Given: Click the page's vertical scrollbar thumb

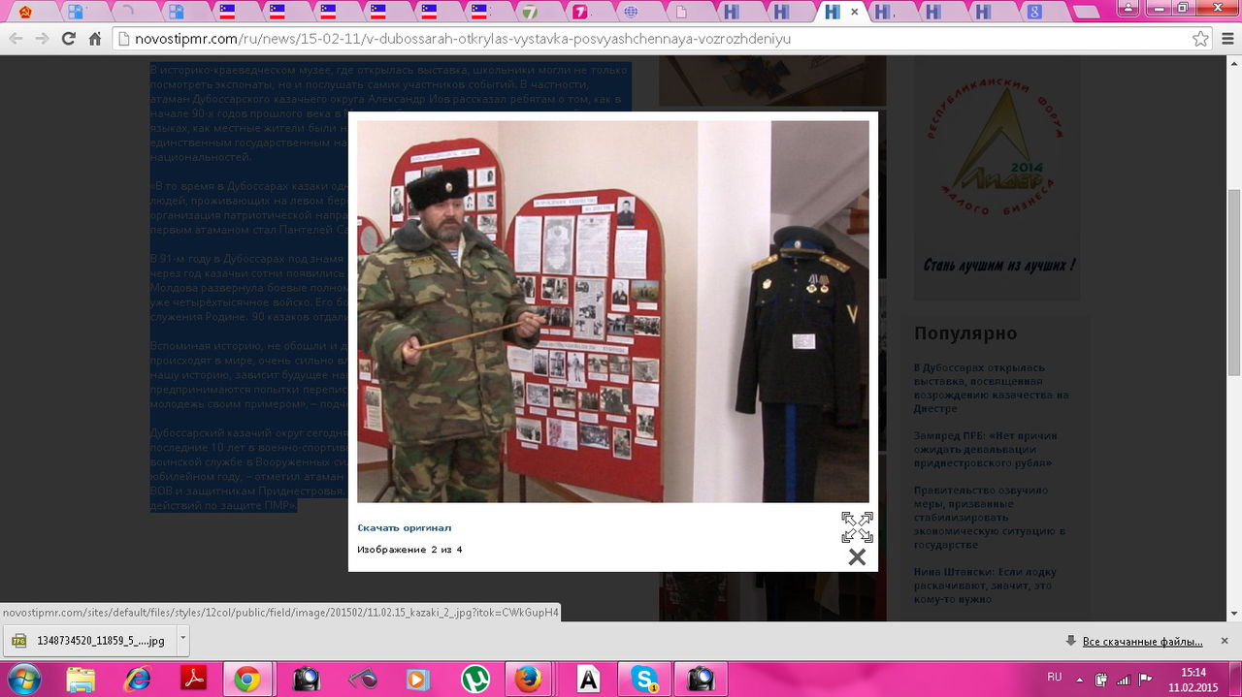Looking at the screenshot, I should (x=1234, y=281).
